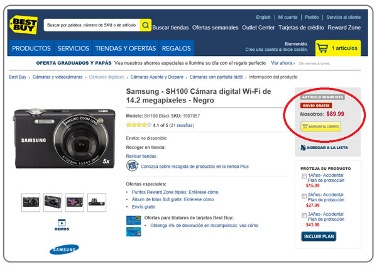The height and width of the screenshot is (266, 377).
Task: Expand the Tiendas y Ofertas menu
Action: point(125,48)
